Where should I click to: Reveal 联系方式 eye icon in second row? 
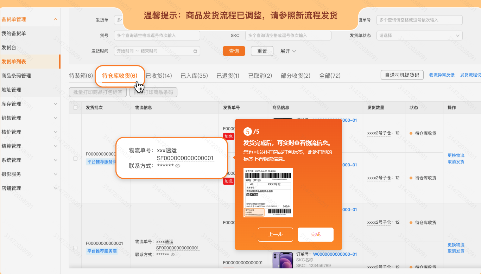pos(173,255)
